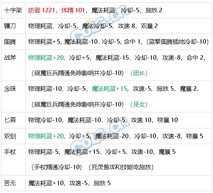Click red text 防御 1221
Screen dimensions: 213x193
click(x=41, y=10)
